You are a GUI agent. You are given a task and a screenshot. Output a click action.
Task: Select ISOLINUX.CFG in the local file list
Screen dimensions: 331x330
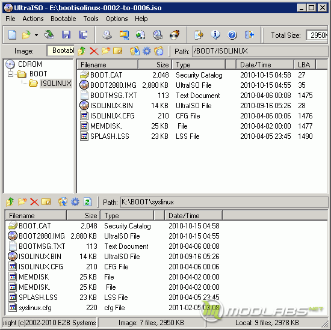click(x=41, y=267)
